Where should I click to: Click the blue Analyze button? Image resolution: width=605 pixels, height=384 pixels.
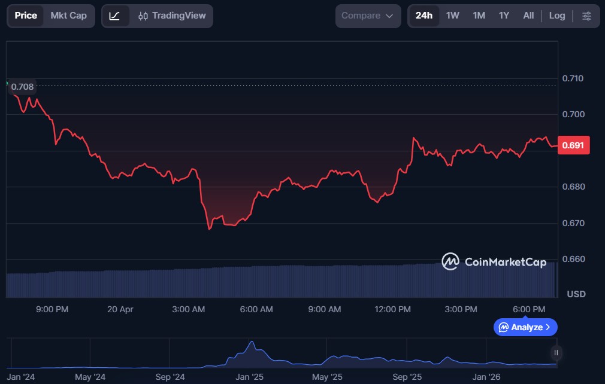525,327
